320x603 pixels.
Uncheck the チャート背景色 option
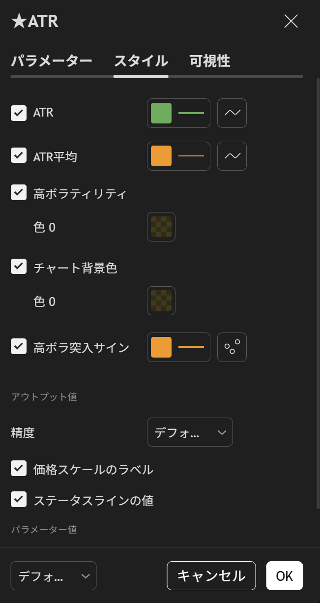point(18,266)
